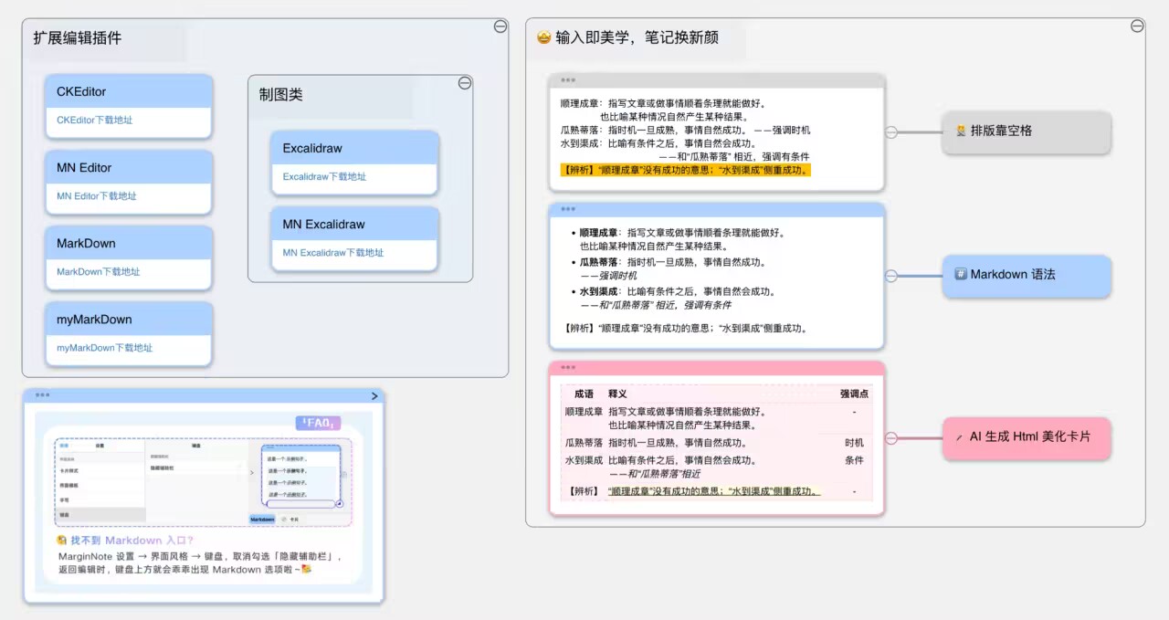The image size is (1169, 620).
Task: Open the CKEditor下载地址 link
Action: tap(95, 121)
